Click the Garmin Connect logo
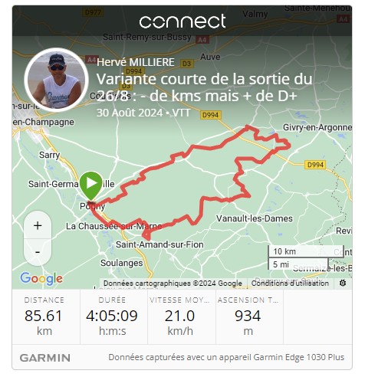The image size is (365, 377). (x=182, y=21)
